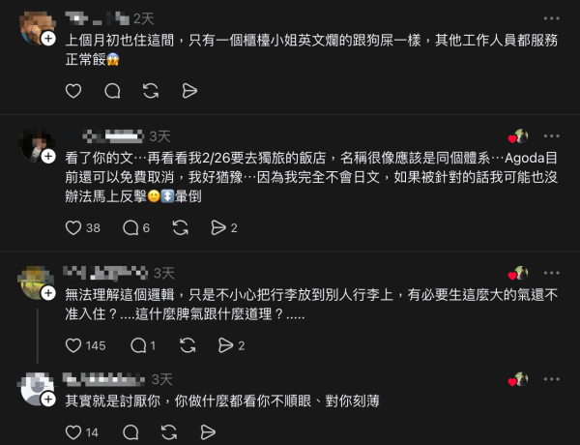
Task: Share the first comment via send icon
Action: [189, 91]
